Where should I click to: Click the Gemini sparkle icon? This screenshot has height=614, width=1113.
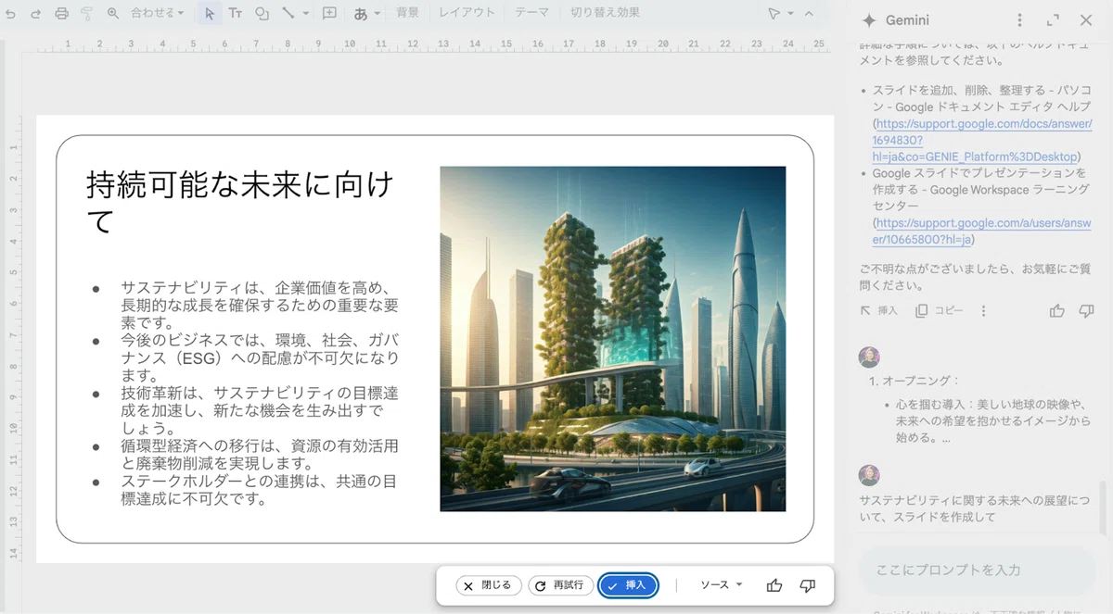coord(869,20)
